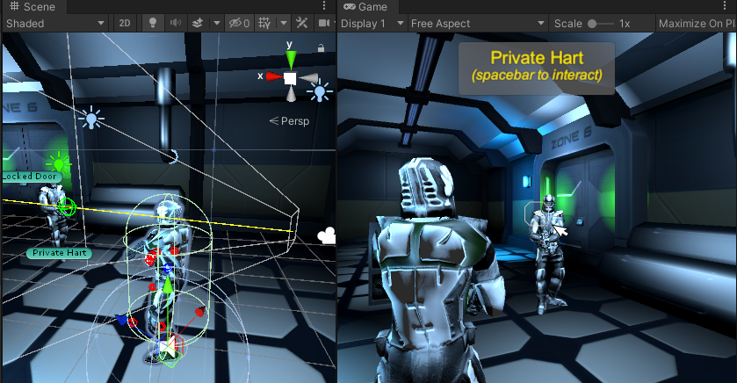Toggle 2D view mode in Scene
Image resolution: width=737 pixels, height=383 pixels.
click(125, 24)
